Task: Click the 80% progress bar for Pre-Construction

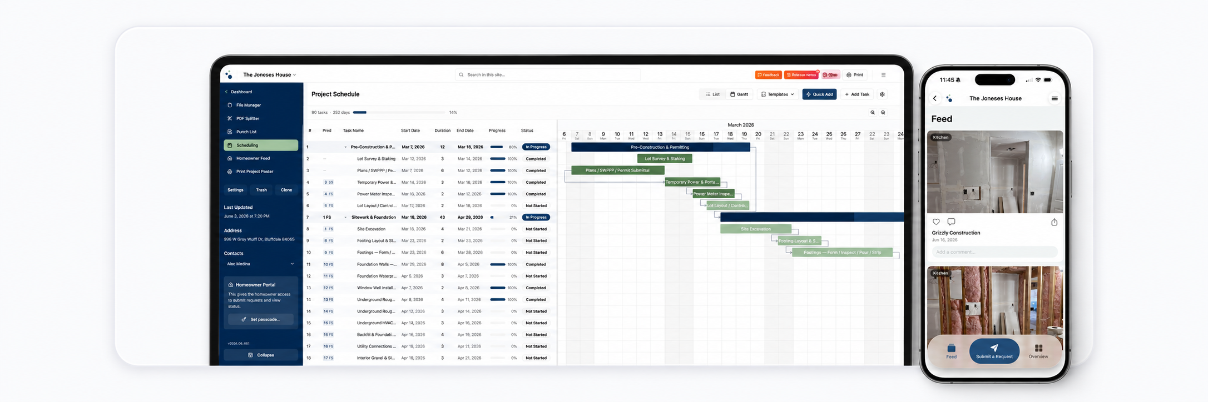Action: [x=499, y=147]
